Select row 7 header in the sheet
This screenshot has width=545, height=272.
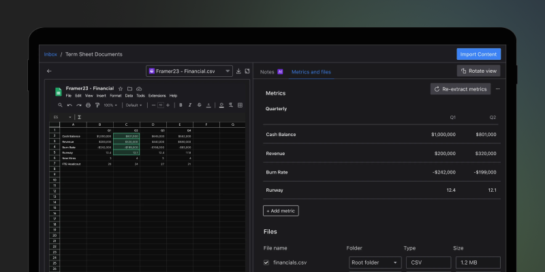pos(54,164)
